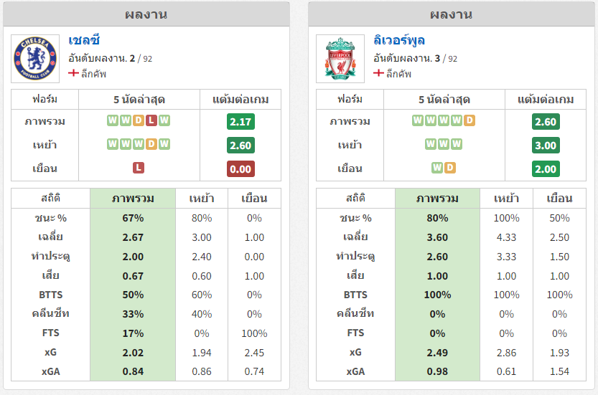598x395 pixels.
Task: Click the red L badge in Chelsea overall form
Action: [151, 120]
